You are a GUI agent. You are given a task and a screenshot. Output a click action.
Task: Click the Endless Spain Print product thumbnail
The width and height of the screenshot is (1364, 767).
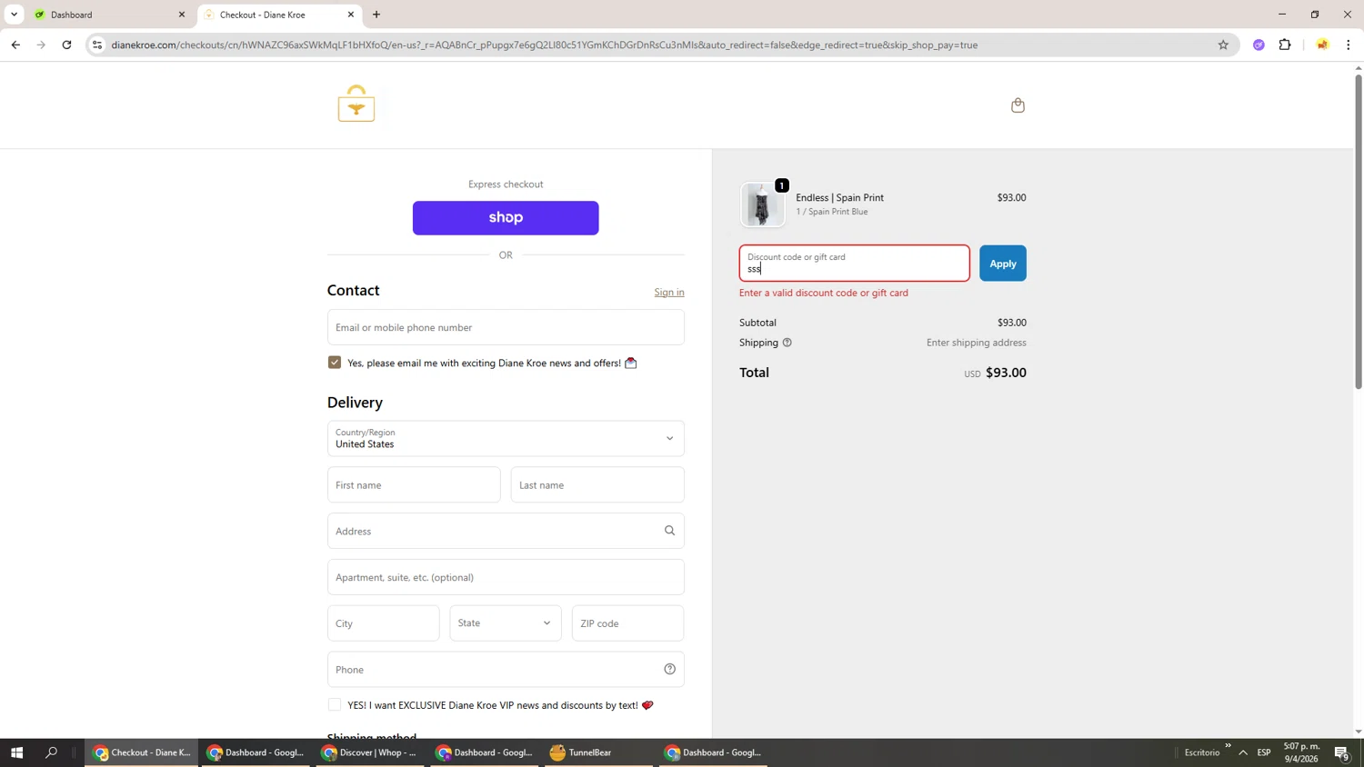point(762,204)
